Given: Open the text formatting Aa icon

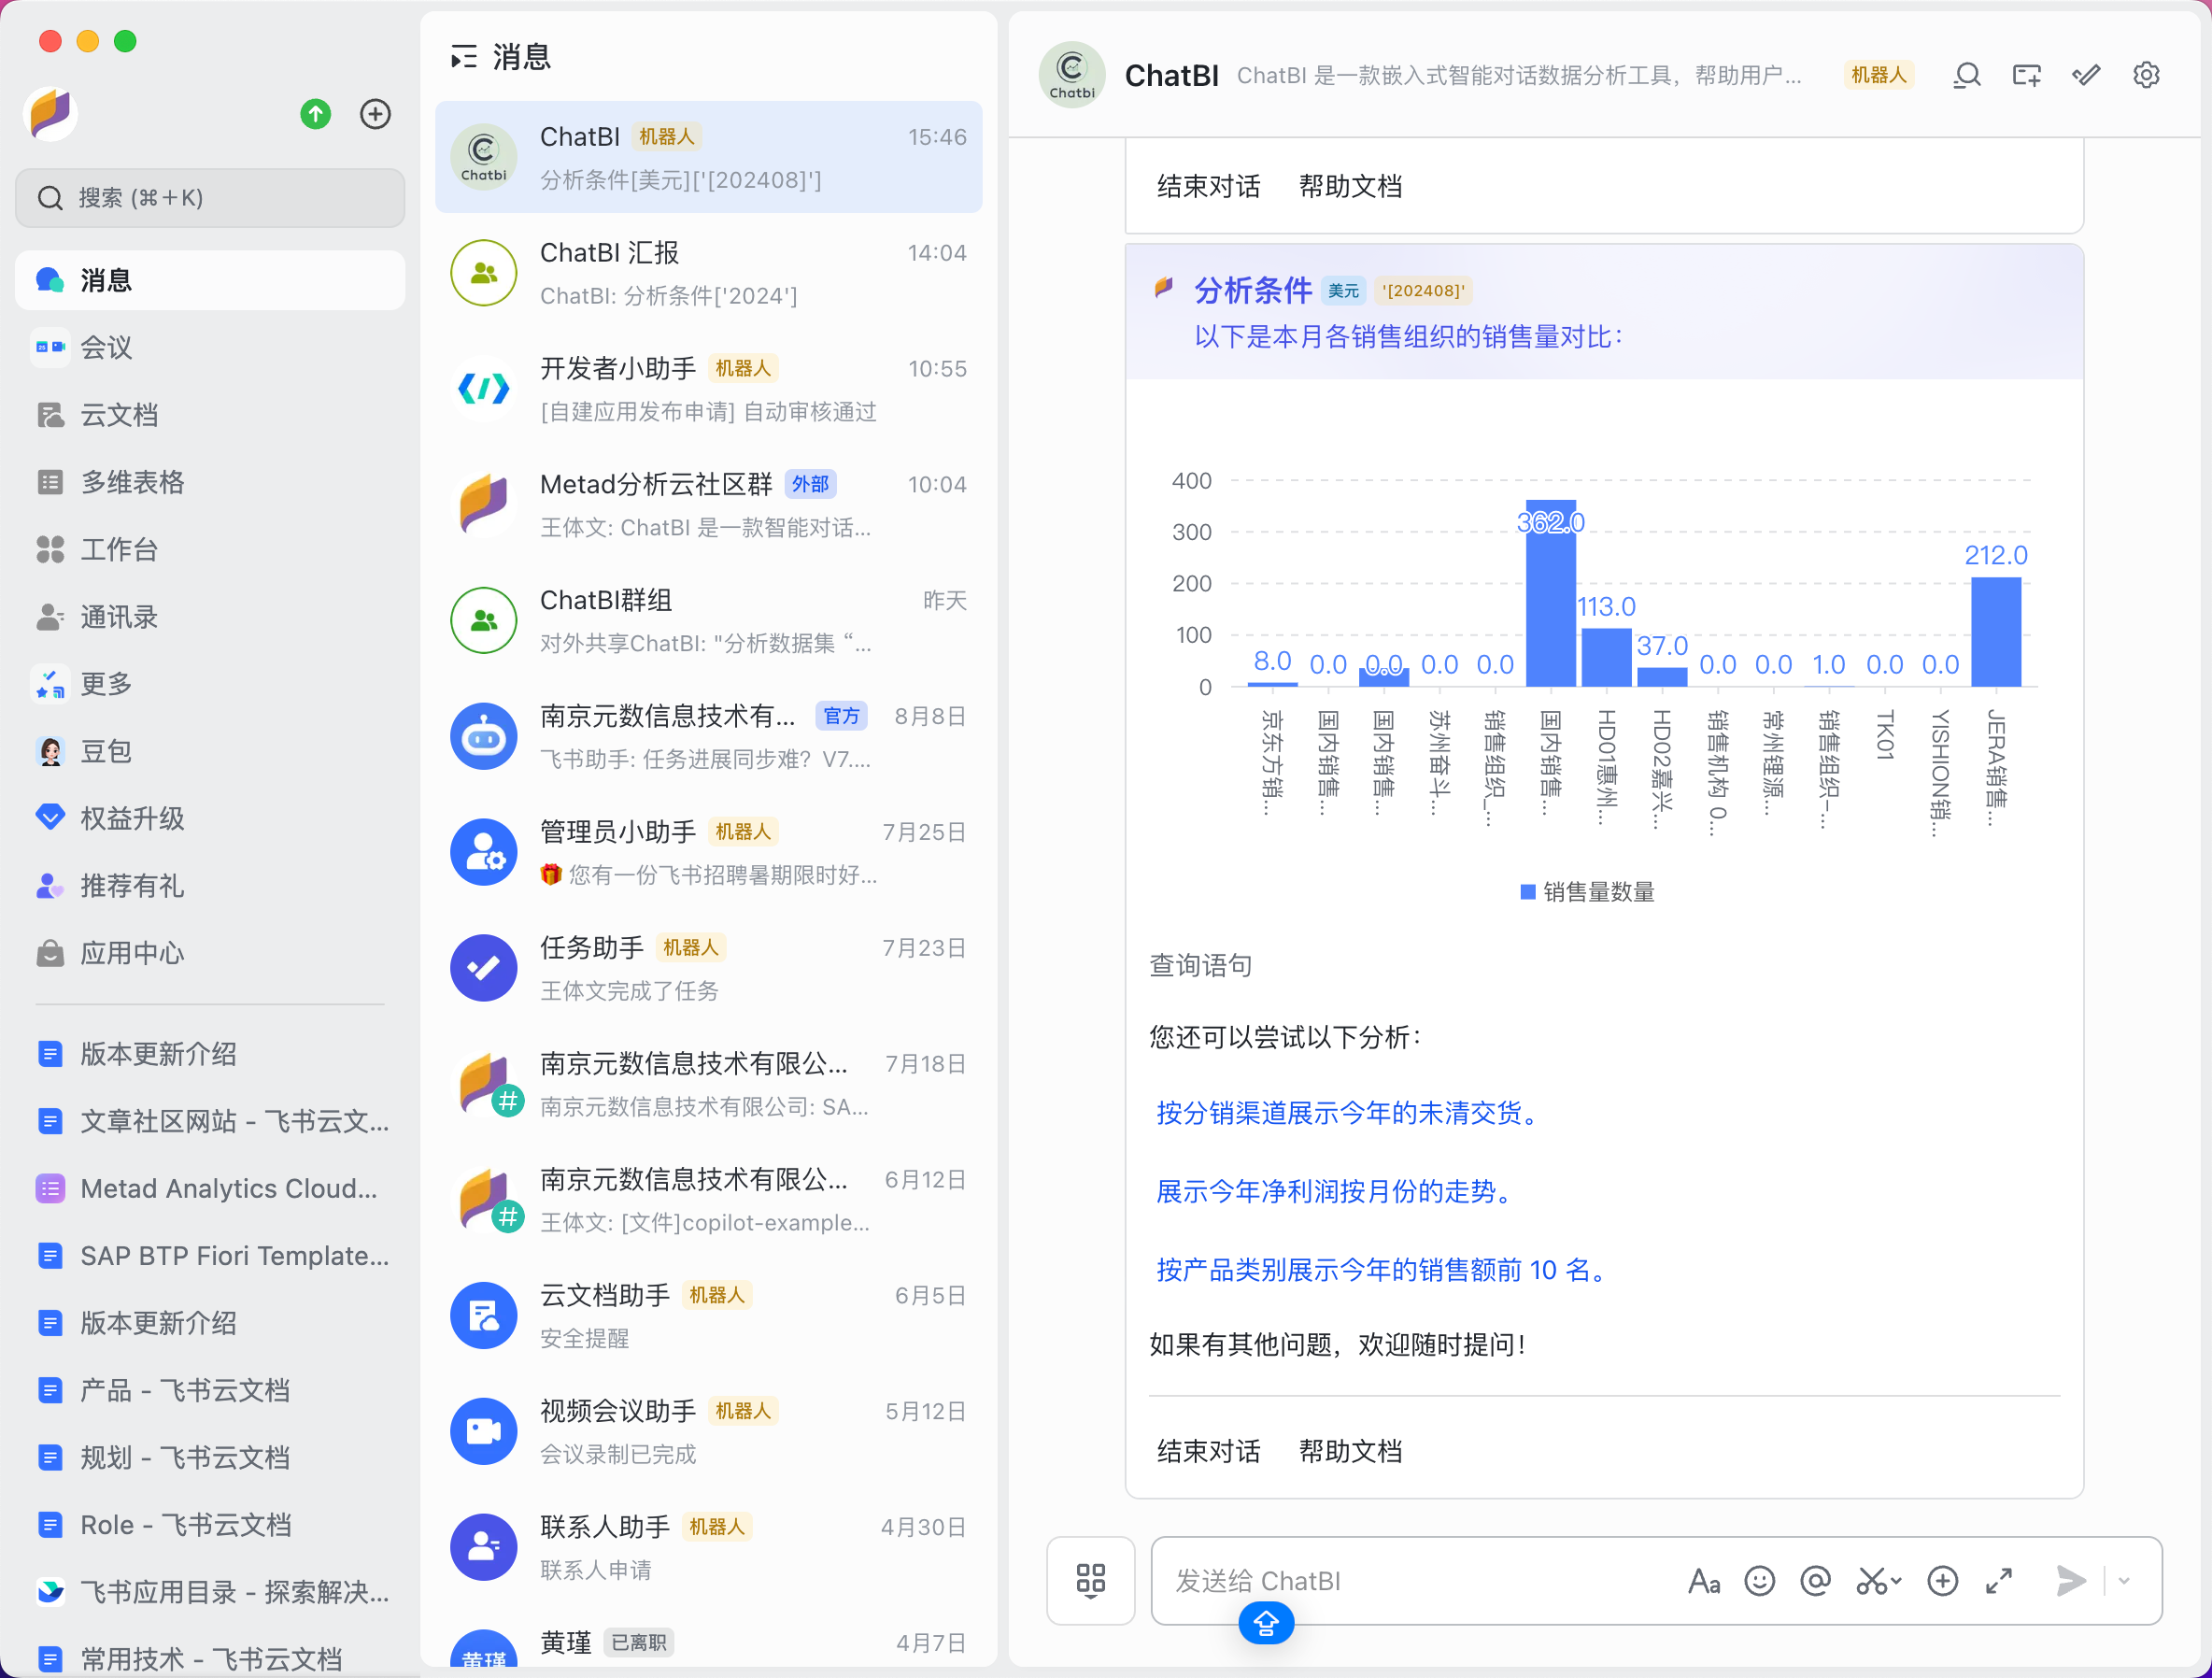Looking at the screenshot, I should [x=1705, y=1581].
